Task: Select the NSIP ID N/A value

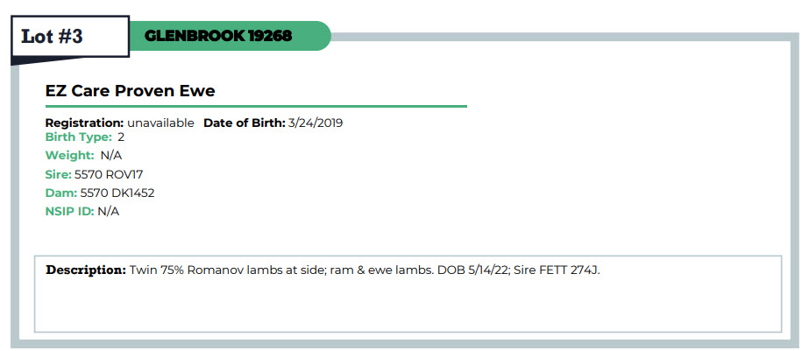Action: pos(109,212)
